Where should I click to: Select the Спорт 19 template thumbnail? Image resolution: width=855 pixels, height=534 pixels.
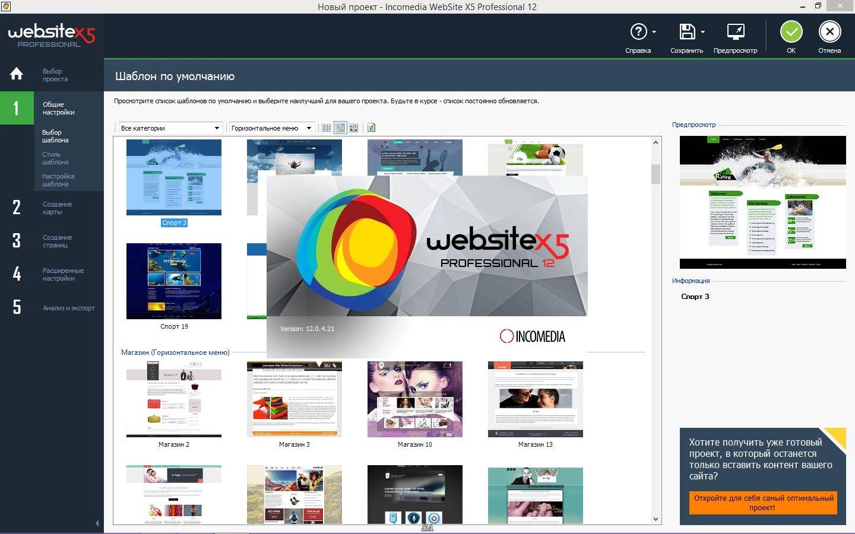click(x=174, y=281)
